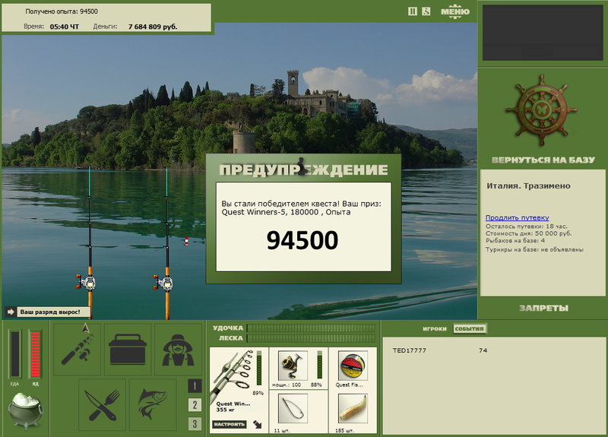Click the НАСТРОИТЬ button
608x437 pixels.
(229, 424)
